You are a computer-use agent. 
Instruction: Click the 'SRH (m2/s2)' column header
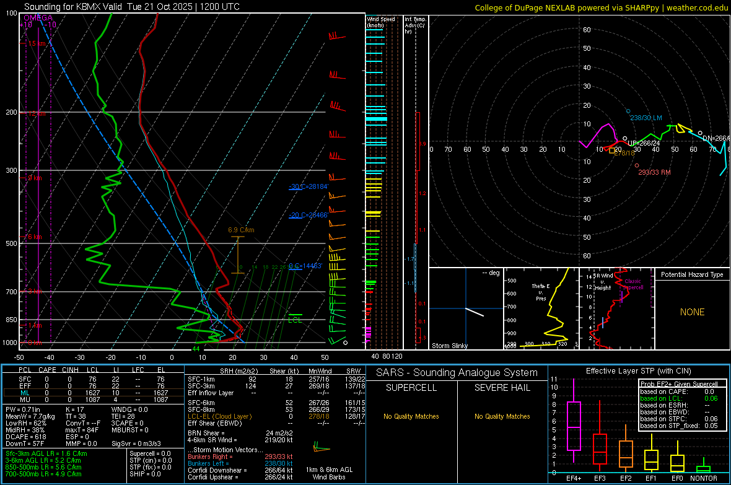point(239,371)
